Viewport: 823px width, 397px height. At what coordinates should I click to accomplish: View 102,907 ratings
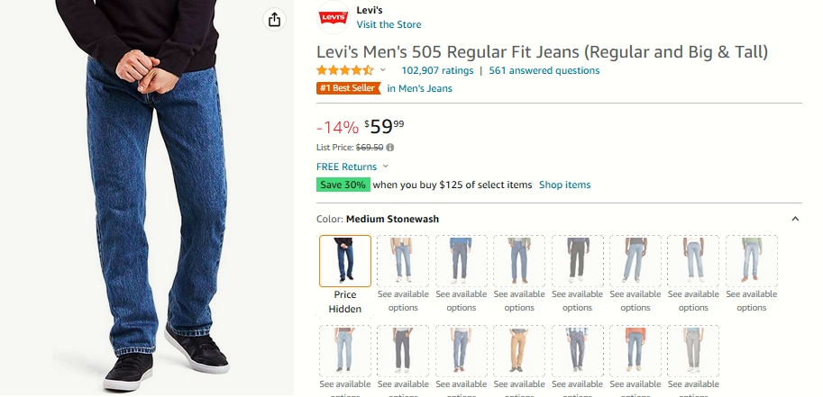437,70
